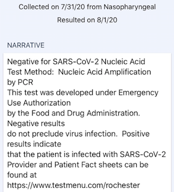Click the word 'Nasopharyngeal' in header
This screenshot has height=192, width=174.
[130, 7]
